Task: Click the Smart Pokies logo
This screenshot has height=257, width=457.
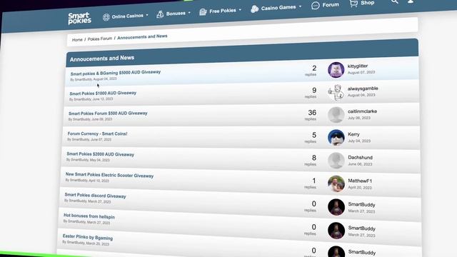Action: pos(79,19)
